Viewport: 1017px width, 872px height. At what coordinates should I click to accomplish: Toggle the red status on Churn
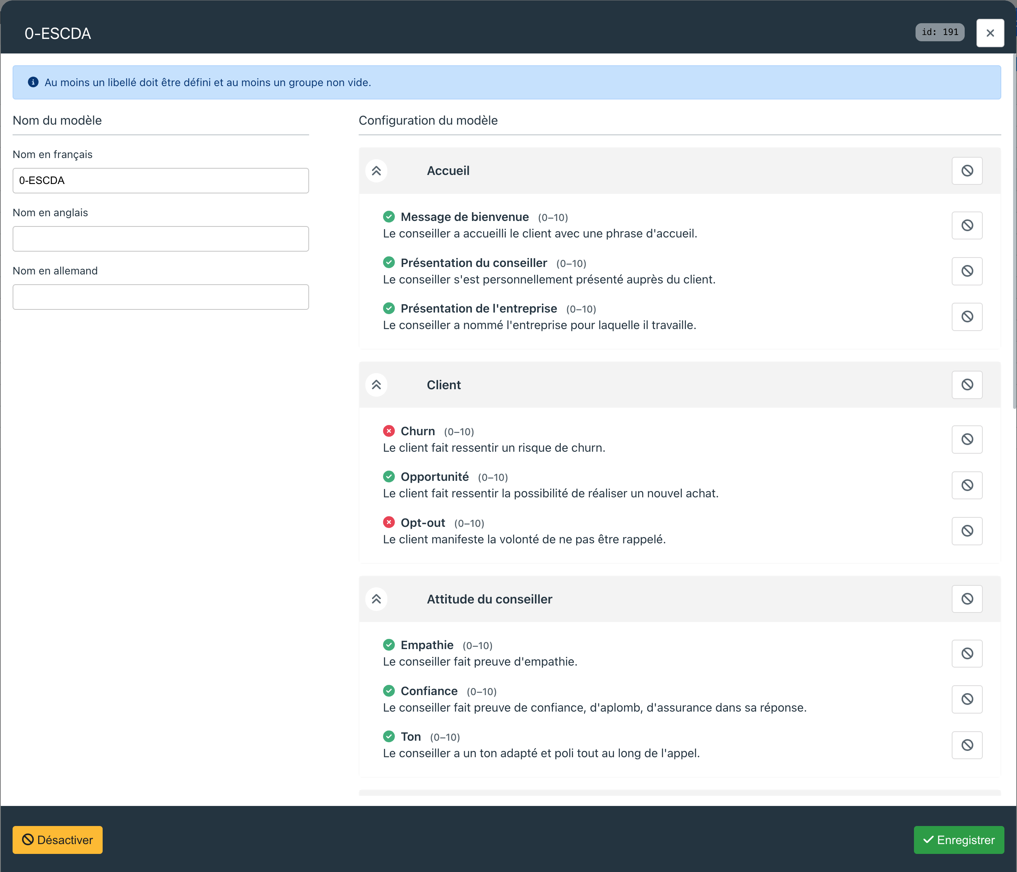click(389, 430)
